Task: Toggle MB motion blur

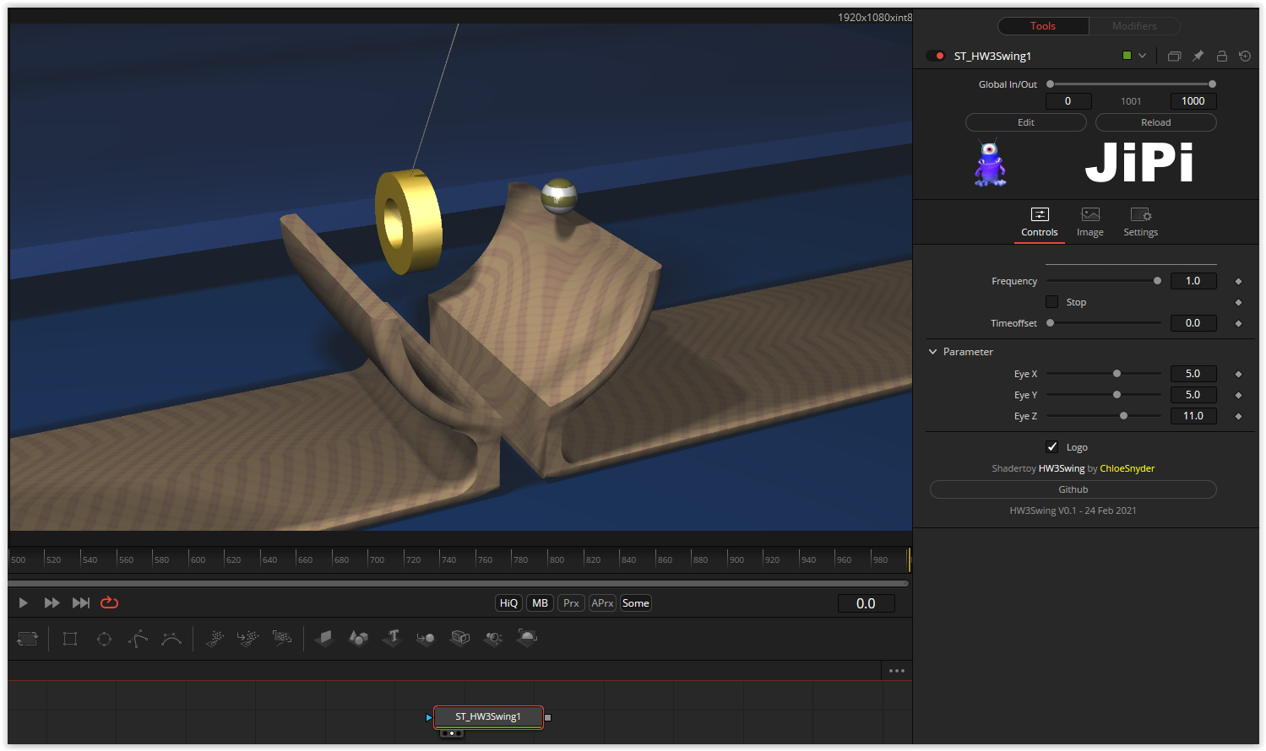Action: coord(541,603)
